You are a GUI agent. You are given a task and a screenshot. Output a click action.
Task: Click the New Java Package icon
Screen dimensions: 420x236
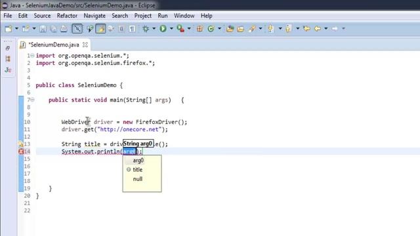coord(199,29)
